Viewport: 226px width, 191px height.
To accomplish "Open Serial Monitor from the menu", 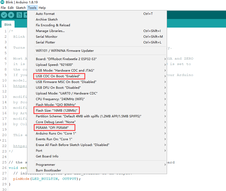I will (46, 37).
